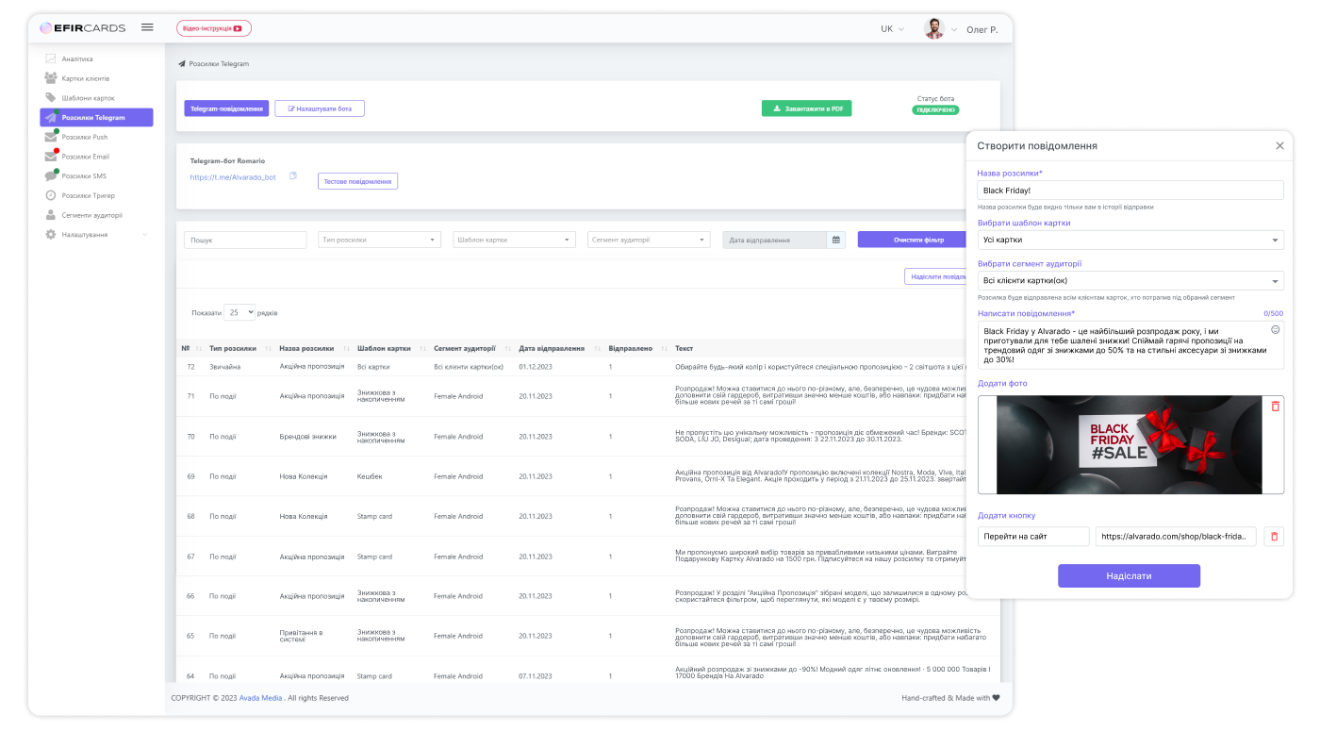Expand the card template select in dialog
The height and width of the screenshot is (731, 1320).
tap(1130, 241)
